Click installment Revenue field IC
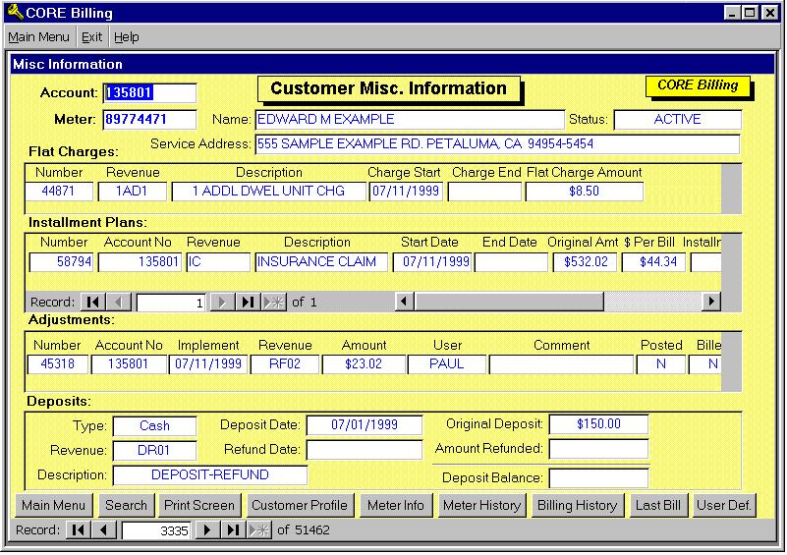 218,262
